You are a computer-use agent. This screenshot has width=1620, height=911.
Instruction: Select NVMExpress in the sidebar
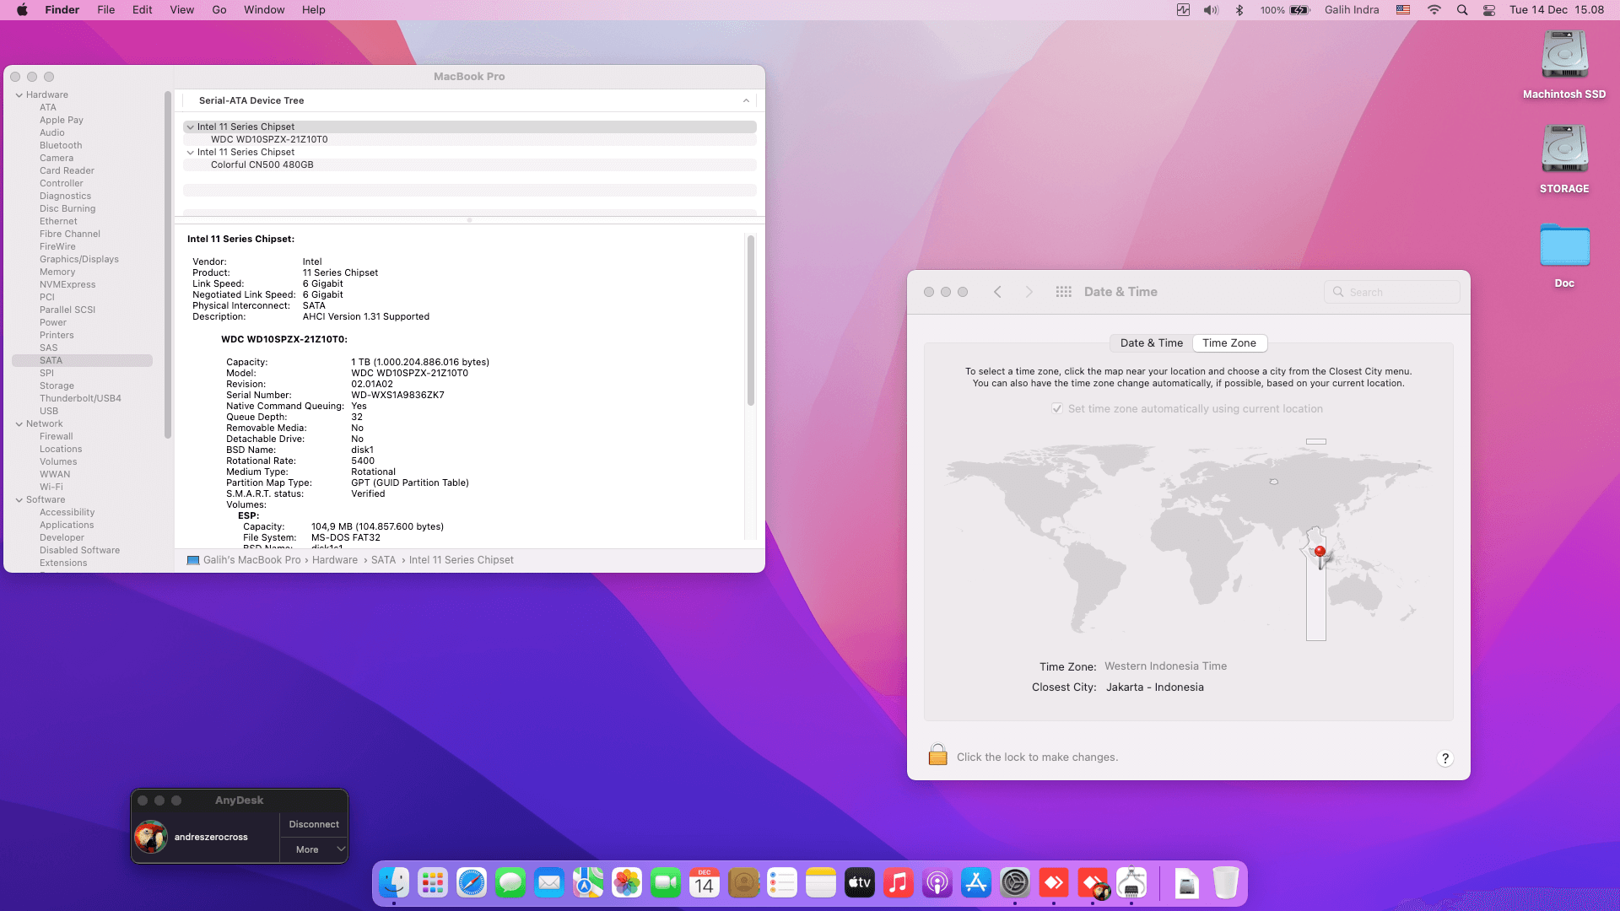click(x=67, y=285)
